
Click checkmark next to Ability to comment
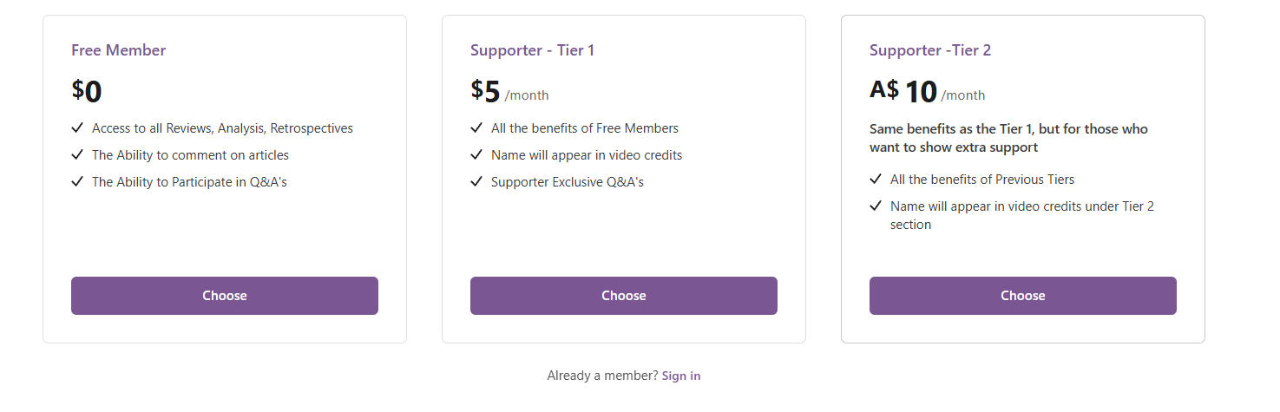[77, 155]
